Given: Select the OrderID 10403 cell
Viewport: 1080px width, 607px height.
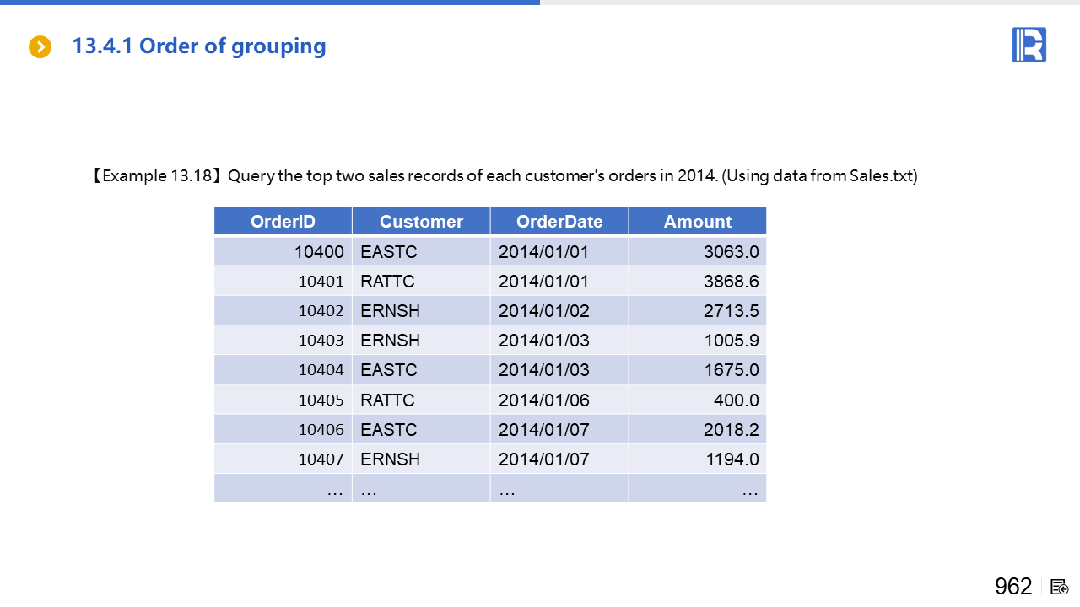Looking at the screenshot, I should (x=321, y=341).
